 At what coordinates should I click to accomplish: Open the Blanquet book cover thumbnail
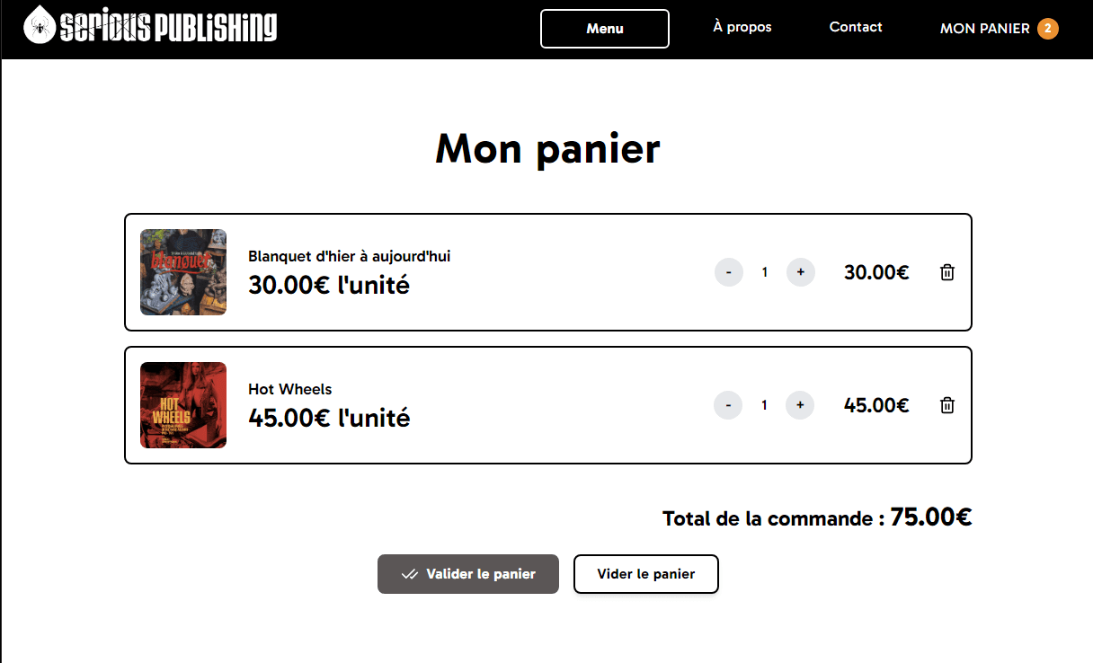click(183, 272)
